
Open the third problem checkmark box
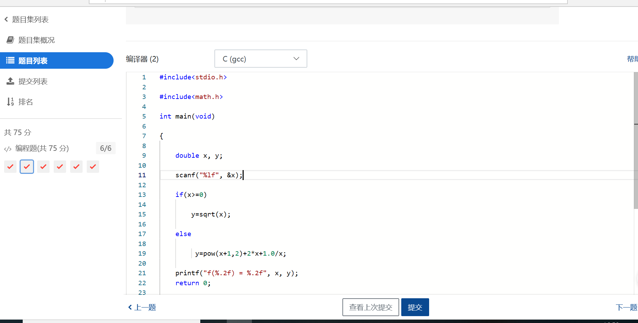point(43,167)
